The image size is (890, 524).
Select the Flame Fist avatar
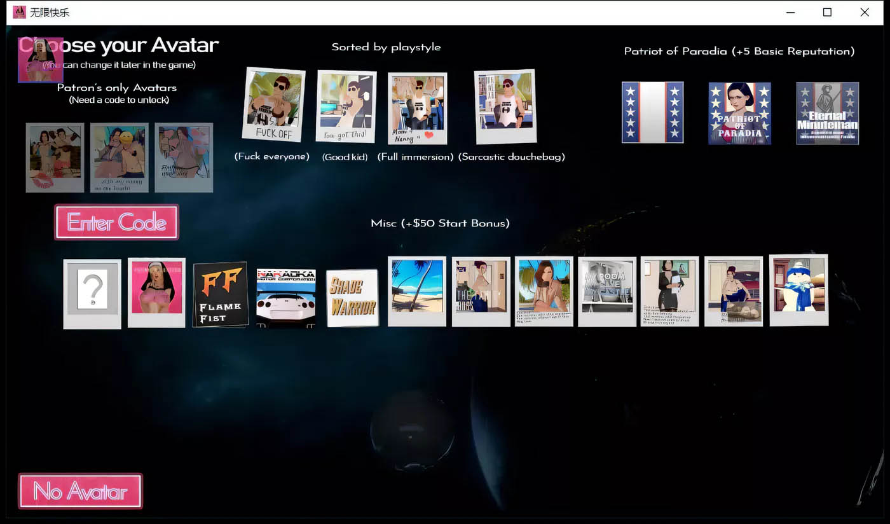[221, 294]
